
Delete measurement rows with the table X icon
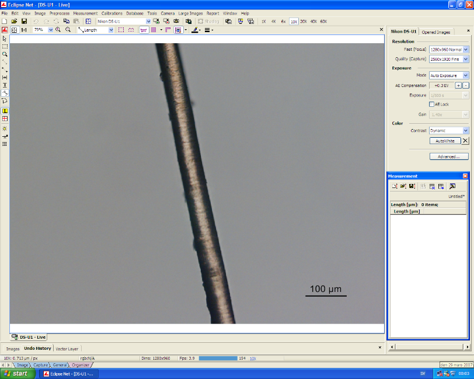(432, 186)
